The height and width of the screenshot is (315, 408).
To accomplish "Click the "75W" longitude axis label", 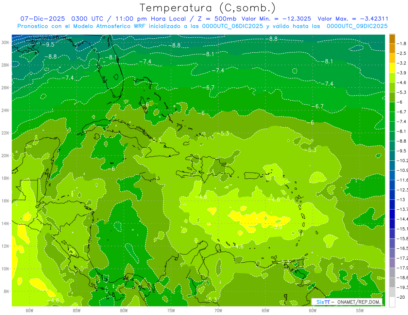I will [171, 311].
